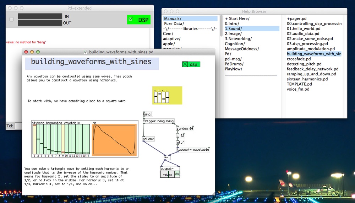Click the small dsp toggle in output~
355x203 pixels.
point(177,174)
